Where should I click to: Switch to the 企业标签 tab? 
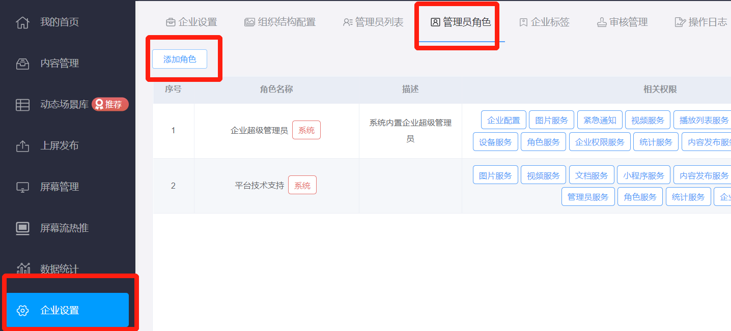[544, 22]
